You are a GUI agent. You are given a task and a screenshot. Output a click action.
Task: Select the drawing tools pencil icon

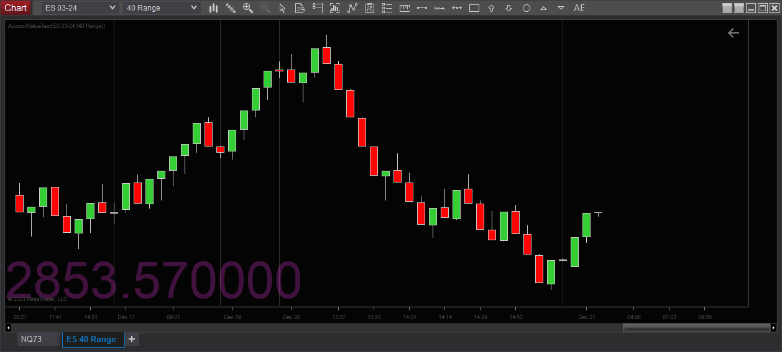tap(231, 8)
